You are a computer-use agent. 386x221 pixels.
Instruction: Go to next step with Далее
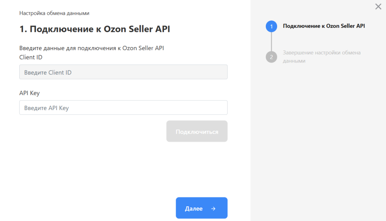pos(201,208)
